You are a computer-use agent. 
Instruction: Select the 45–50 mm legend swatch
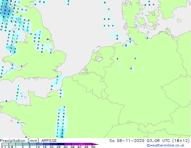[x=89, y=144]
